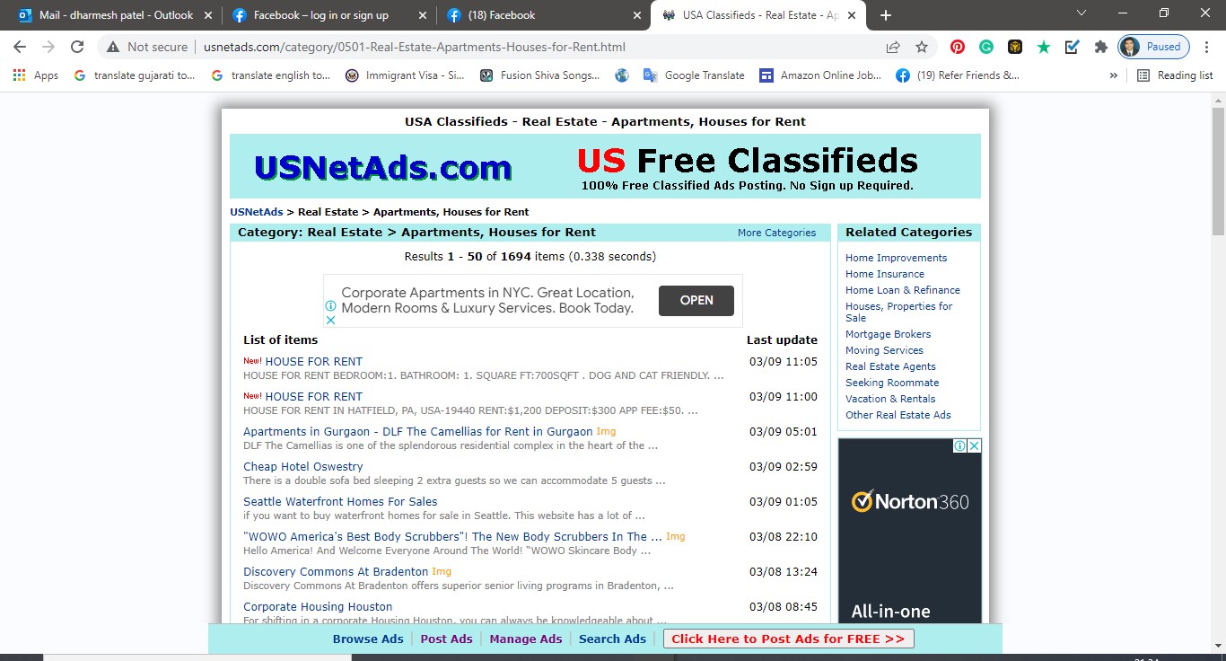The height and width of the screenshot is (661, 1226).
Task: Bookmark this page with the star icon
Action: (x=922, y=47)
